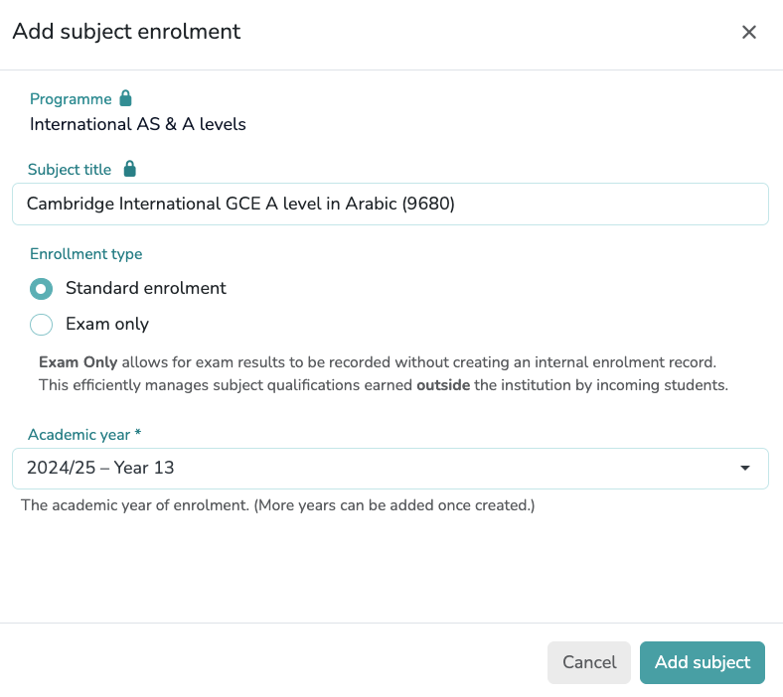
Task: Click the academic year helper text
Action: [277, 505]
